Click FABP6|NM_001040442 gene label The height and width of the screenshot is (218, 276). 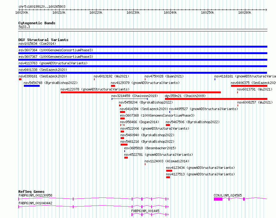[35, 203]
